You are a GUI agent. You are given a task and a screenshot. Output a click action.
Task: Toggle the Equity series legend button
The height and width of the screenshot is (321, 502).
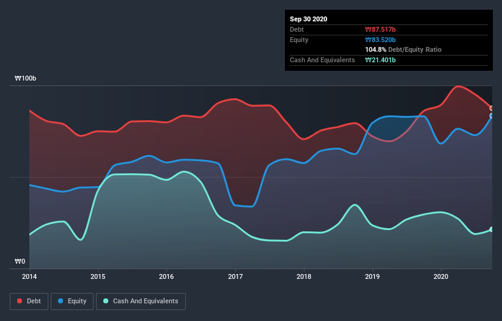click(72, 301)
